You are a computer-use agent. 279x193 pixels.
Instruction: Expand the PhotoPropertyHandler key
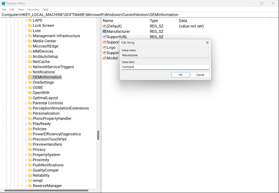point(26,118)
